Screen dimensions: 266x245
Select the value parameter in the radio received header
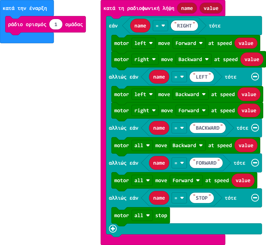point(211,8)
